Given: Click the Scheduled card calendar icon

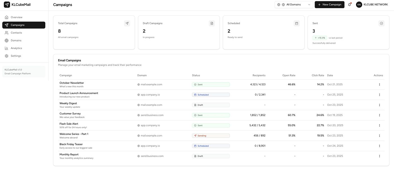Looking at the screenshot, I should (x=296, y=23).
